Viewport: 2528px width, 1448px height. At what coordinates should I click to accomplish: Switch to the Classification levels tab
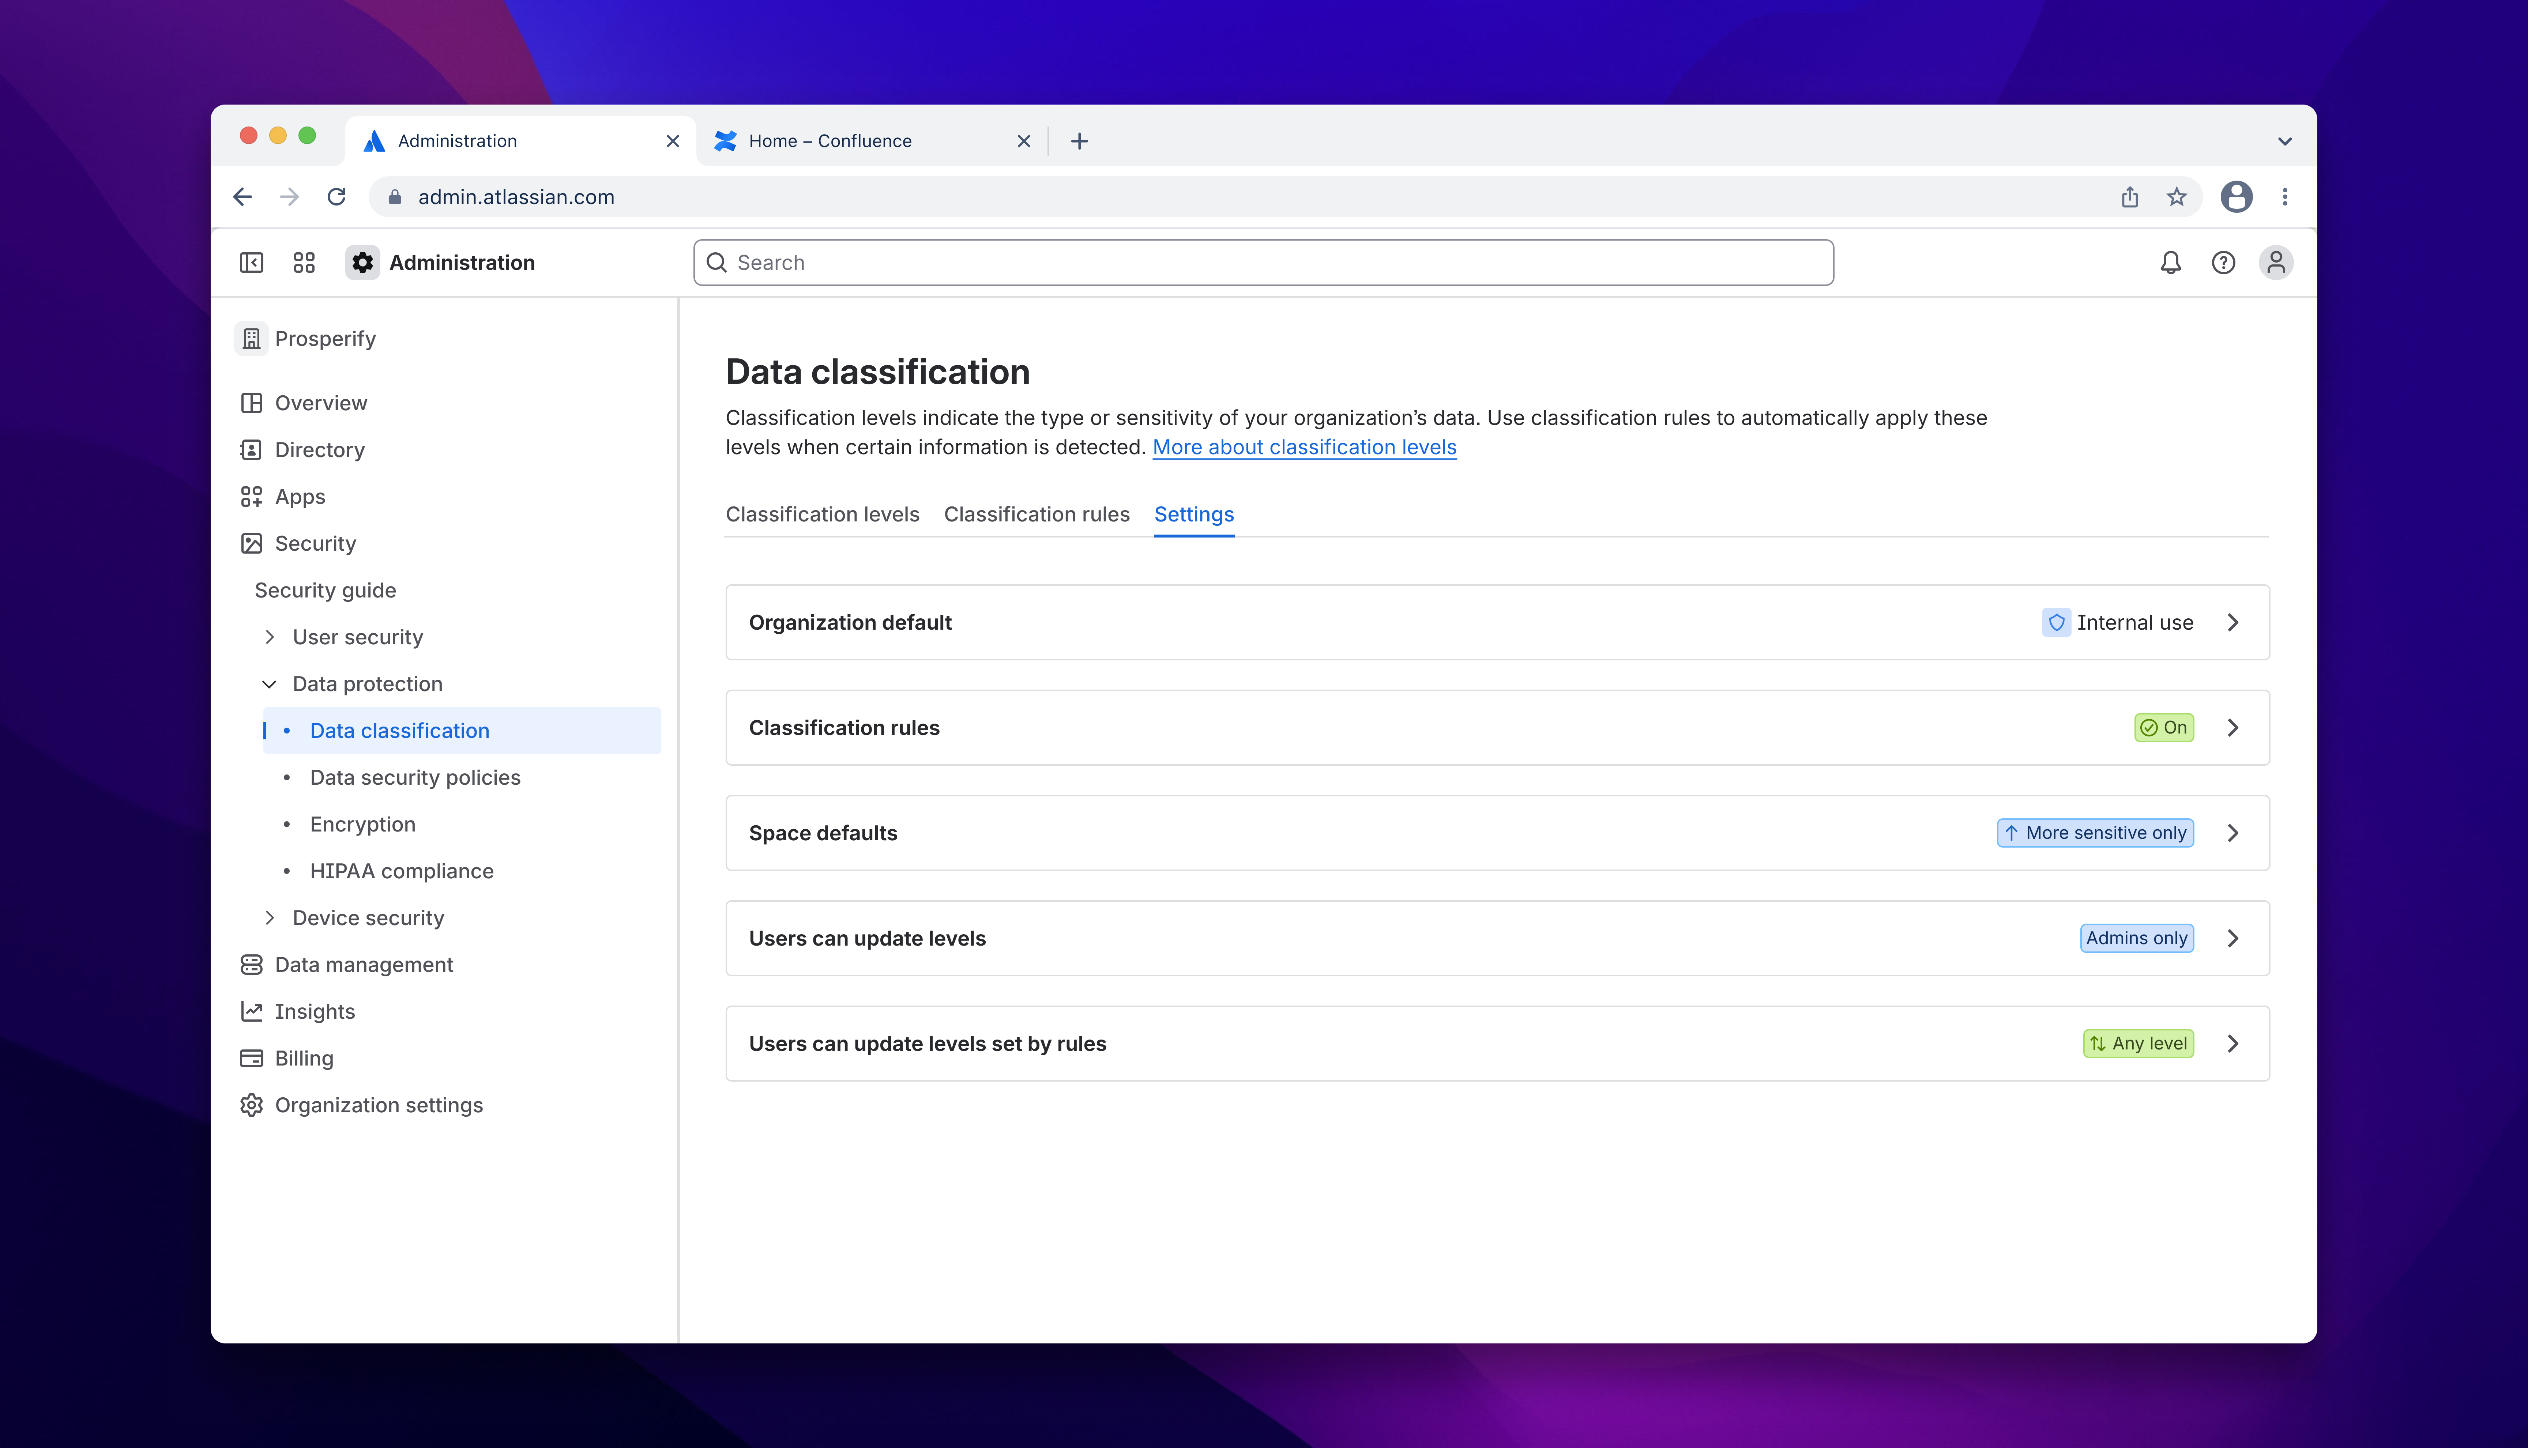[x=823, y=514]
